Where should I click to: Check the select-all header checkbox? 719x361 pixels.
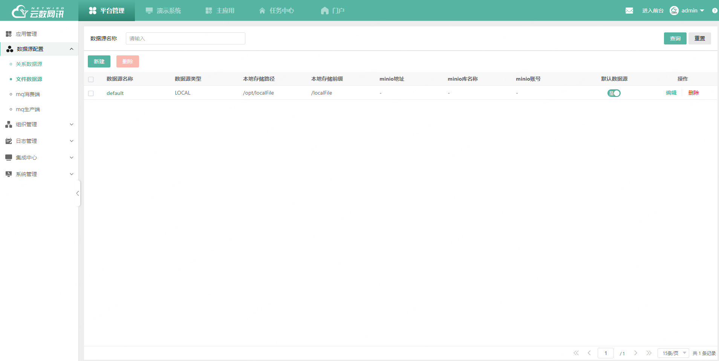(91, 80)
